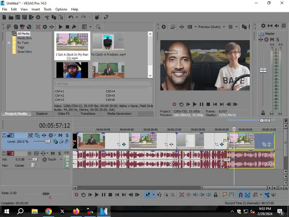289x217 pixels.
Task: Click the Open project folder icon
Action: click(x=11, y=17)
